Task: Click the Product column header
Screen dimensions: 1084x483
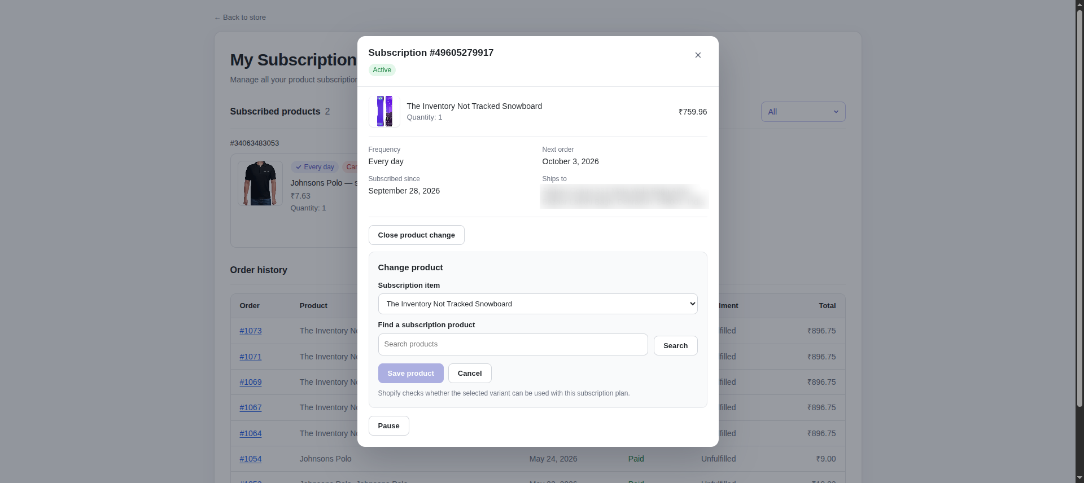Action: 313,306
